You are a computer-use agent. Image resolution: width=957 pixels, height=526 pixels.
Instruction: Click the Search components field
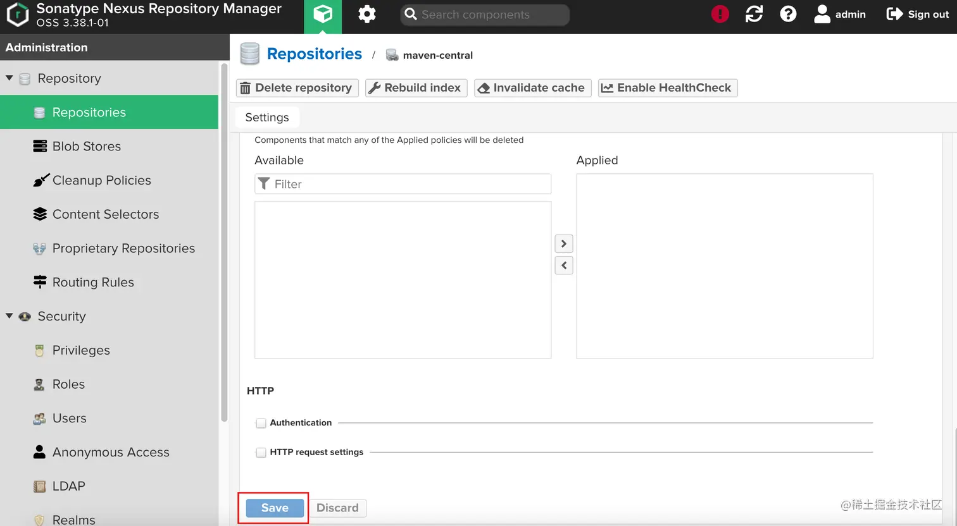(485, 15)
